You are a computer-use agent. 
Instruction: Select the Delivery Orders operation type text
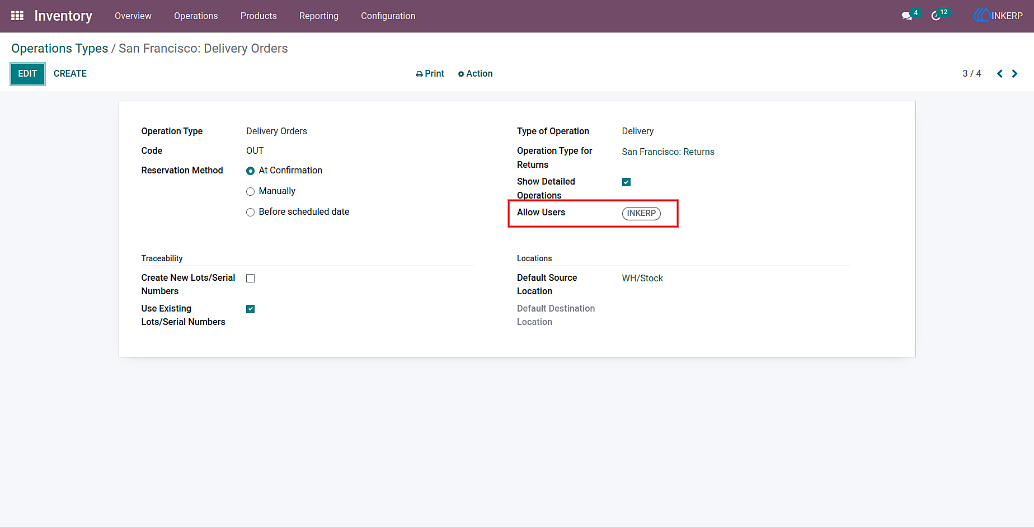[x=276, y=131]
